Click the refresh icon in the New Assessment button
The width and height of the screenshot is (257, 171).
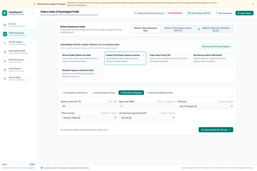click(x=217, y=13)
